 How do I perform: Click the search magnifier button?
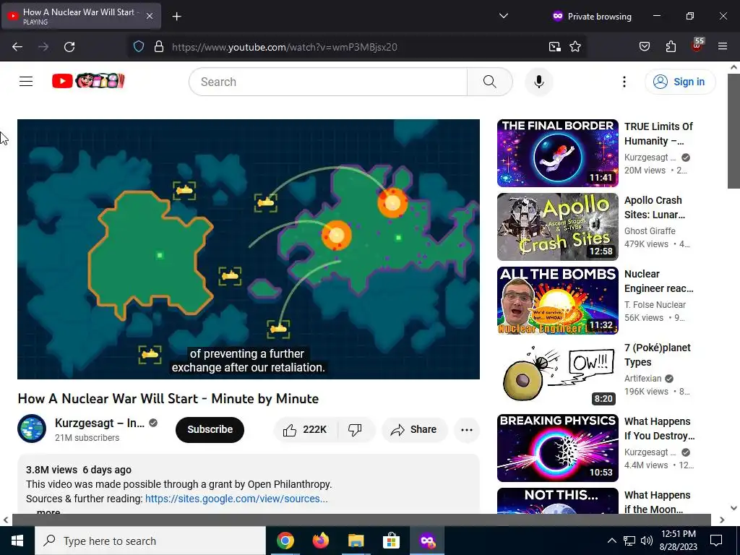click(489, 82)
